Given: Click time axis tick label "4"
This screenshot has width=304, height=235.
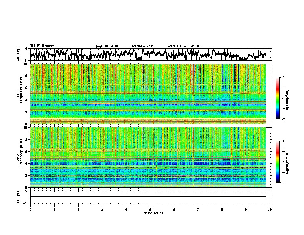Looking at the screenshot, I should pos(126,210).
